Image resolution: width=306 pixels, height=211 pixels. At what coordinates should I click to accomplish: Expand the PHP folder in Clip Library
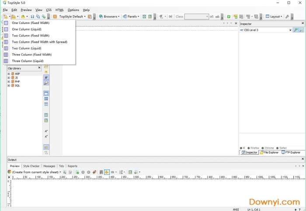[x=9, y=82]
